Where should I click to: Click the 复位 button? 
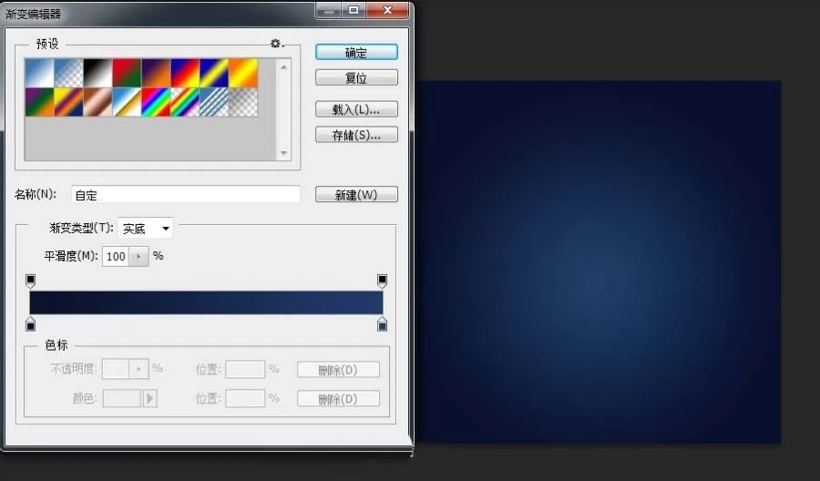[356, 77]
